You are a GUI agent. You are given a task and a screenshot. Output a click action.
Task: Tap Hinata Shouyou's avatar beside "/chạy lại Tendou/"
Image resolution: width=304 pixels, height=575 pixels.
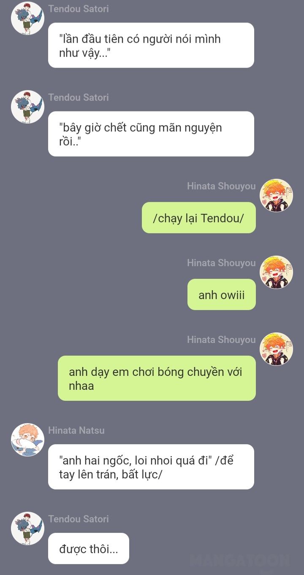point(276,195)
